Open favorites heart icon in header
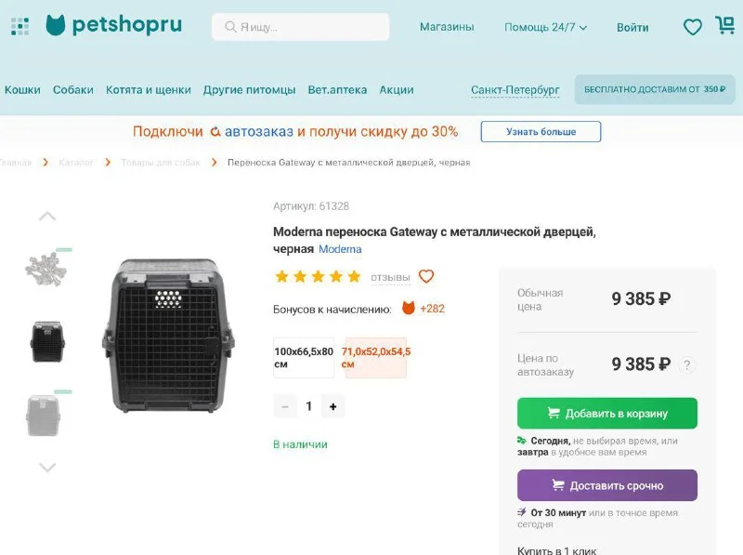Image resolution: width=743 pixels, height=555 pixels. pyautogui.click(x=693, y=27)
